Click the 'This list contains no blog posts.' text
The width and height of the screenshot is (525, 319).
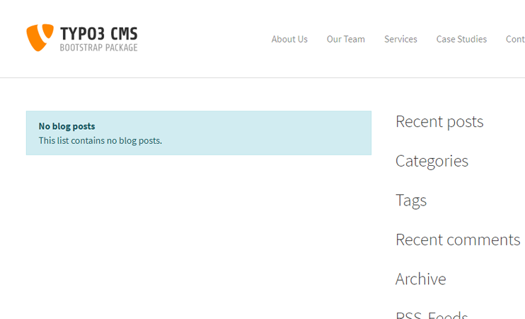[x=100, y=140]
